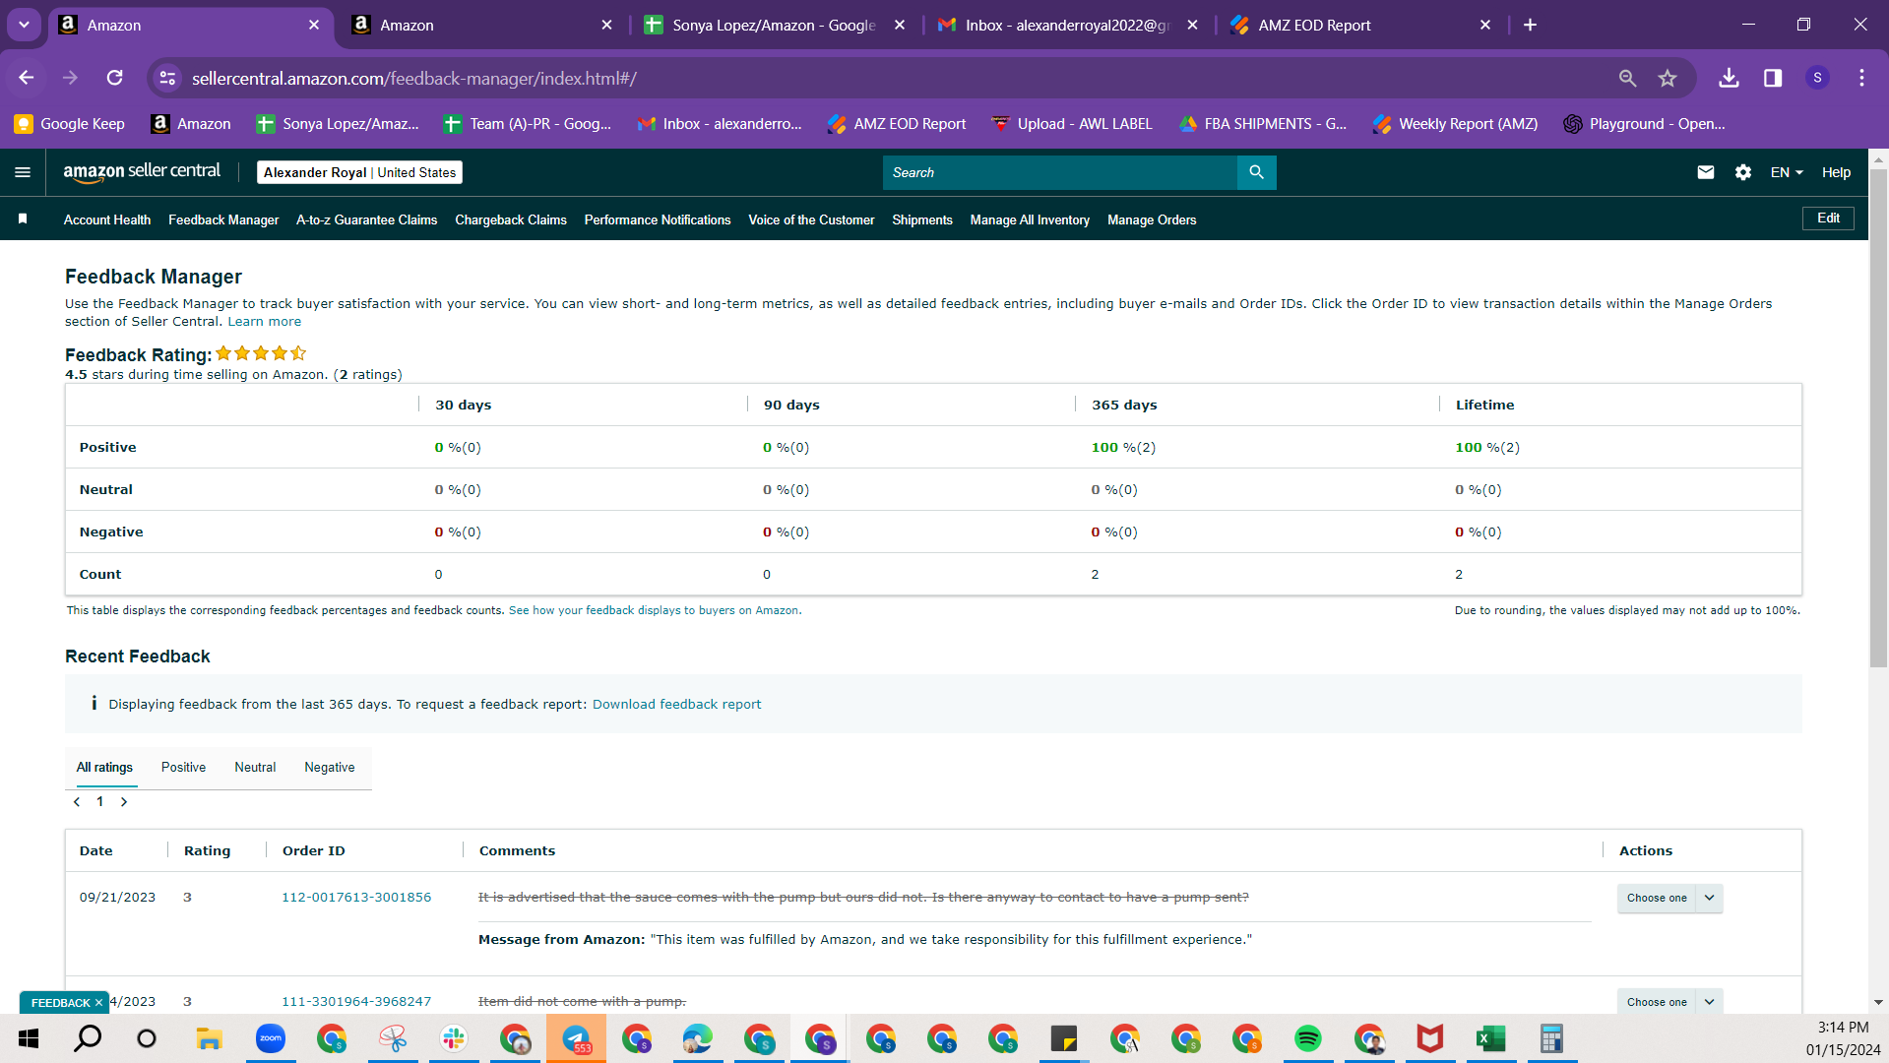The height and width of the screenshot is (1063, 1889).
Task: View site information for sellercentral.amazon.com
Action: 167,78
